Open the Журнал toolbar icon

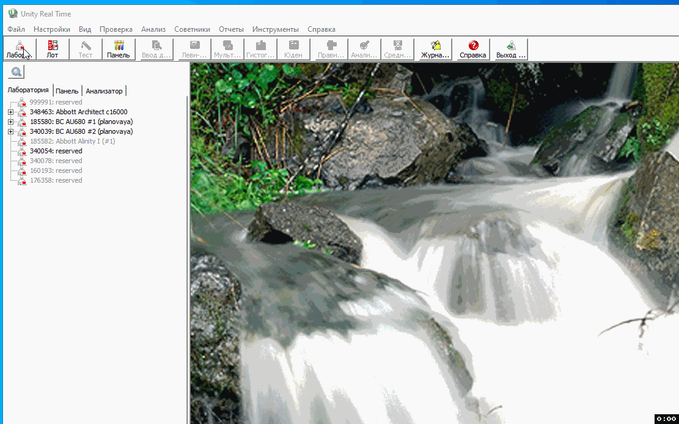[435, 49]
